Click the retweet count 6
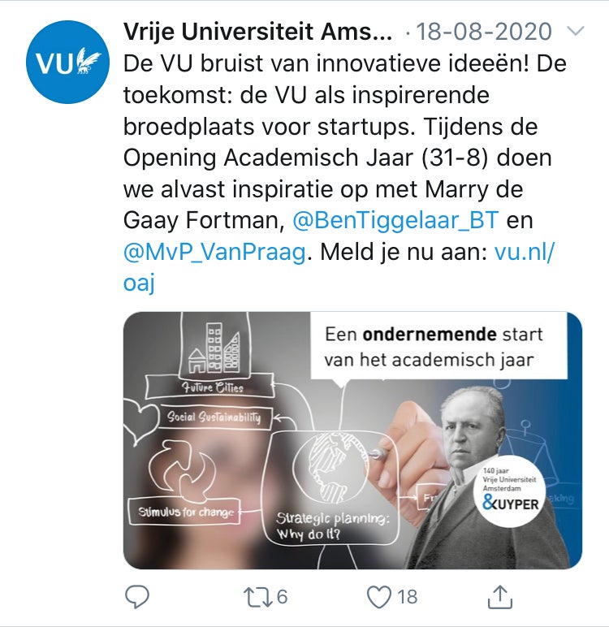The image size is (609, 627). click(282, 597)
